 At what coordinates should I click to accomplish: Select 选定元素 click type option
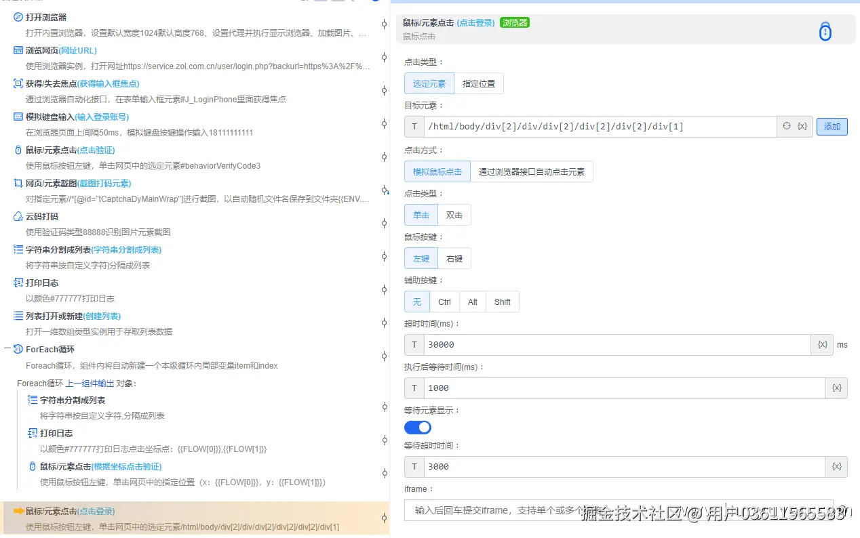[x=429, y=84]
